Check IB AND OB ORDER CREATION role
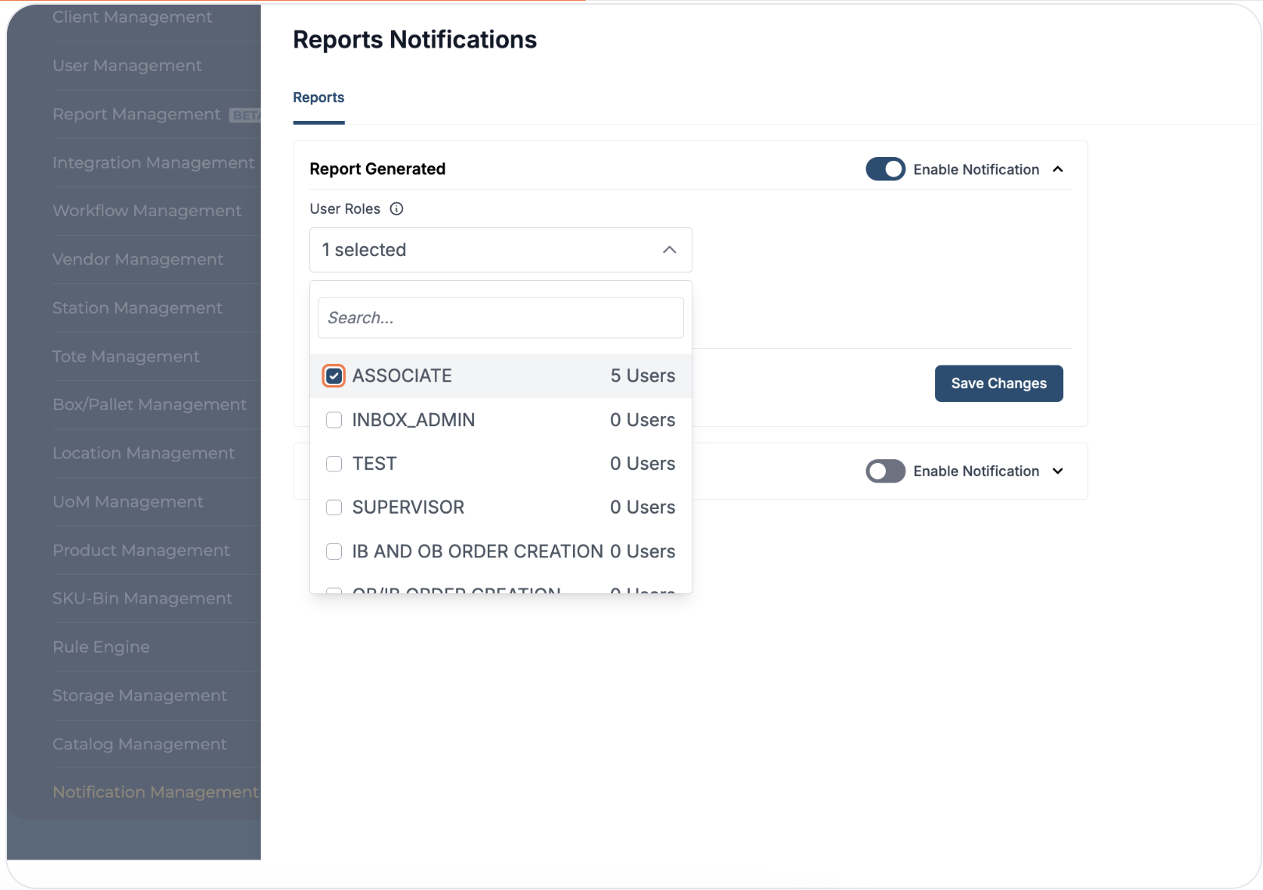Screen dimensions: 1263x890 (x=334, y=552)
